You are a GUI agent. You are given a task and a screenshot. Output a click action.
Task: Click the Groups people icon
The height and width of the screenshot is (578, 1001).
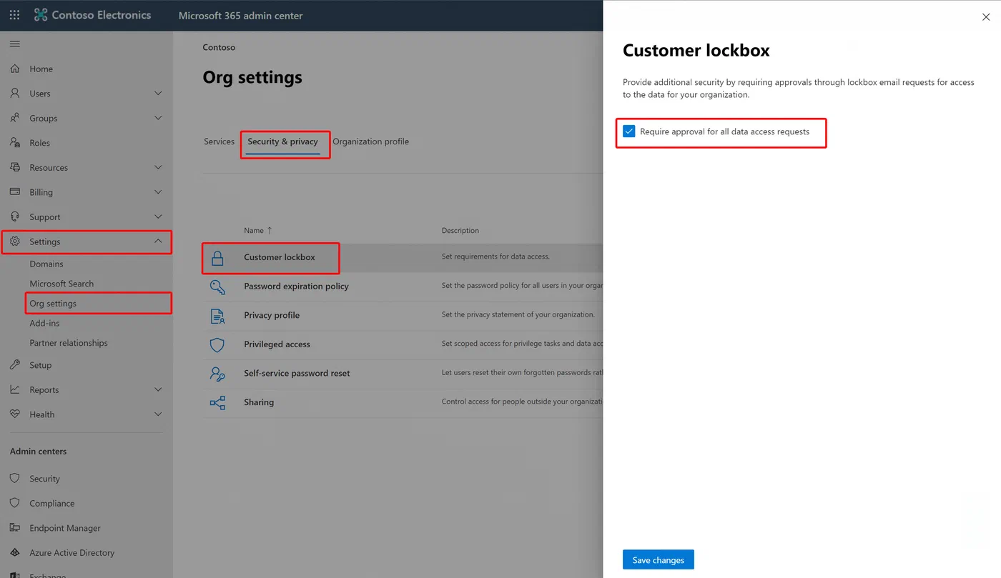(15, 119)
